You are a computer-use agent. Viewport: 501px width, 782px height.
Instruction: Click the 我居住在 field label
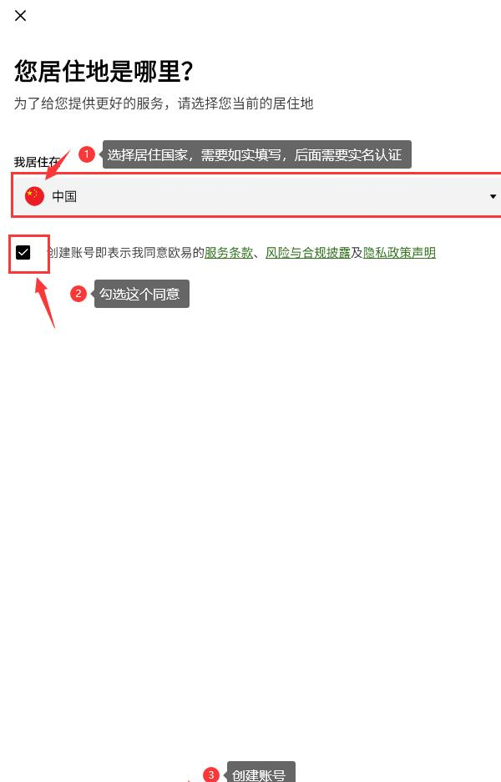pos(37,162)
